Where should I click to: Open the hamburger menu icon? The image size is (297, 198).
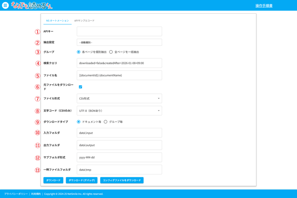[5, 5]
